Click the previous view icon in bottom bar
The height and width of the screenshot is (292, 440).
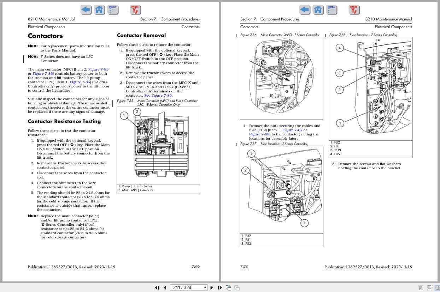[x=229, y=287]
